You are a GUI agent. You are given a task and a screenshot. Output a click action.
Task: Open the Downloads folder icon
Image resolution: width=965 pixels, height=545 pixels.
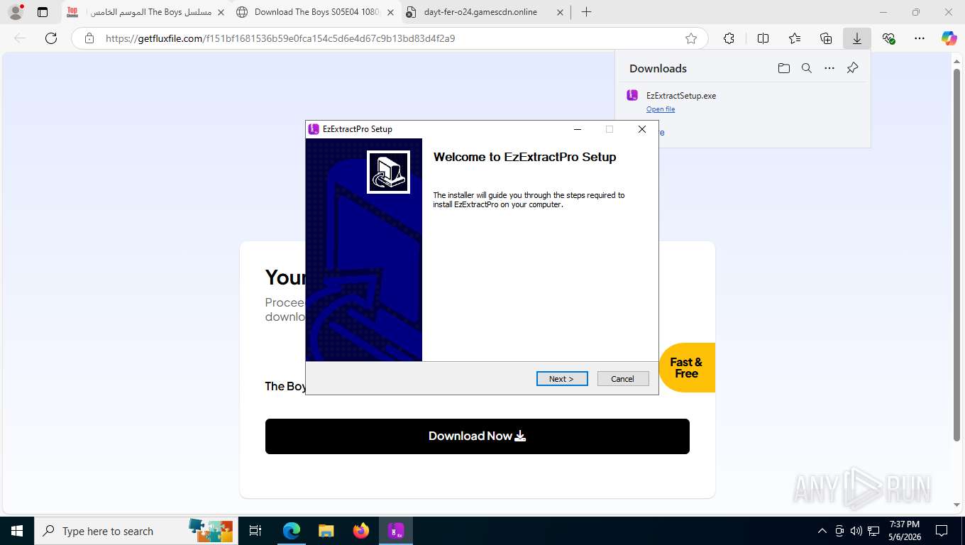pos(783,68)
